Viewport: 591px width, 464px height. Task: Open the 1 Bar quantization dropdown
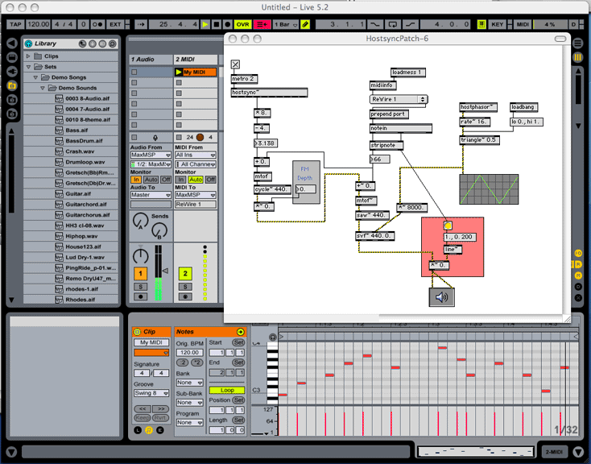285,24
